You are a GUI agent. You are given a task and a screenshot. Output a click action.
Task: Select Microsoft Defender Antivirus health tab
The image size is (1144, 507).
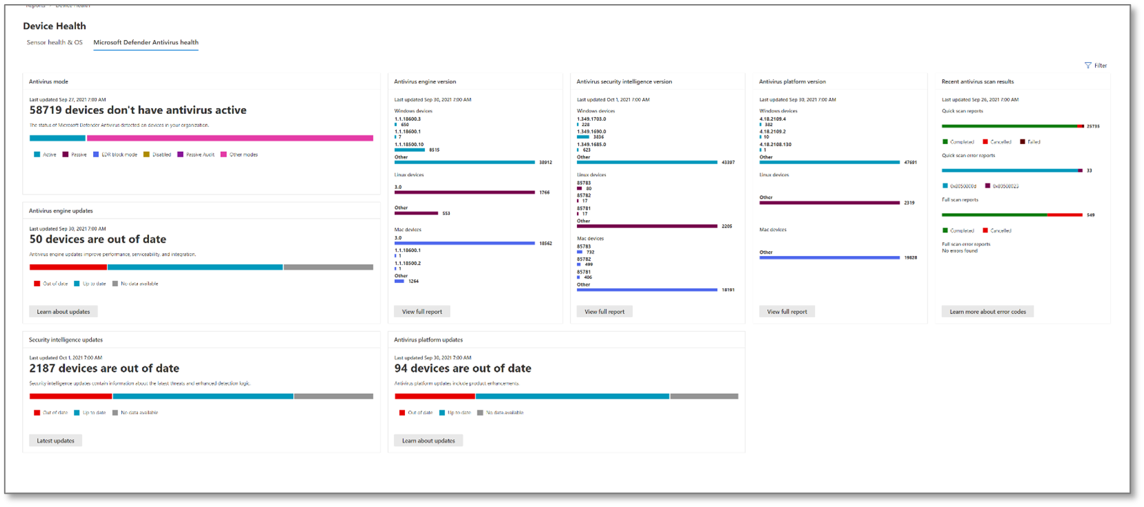click(146, 43)
